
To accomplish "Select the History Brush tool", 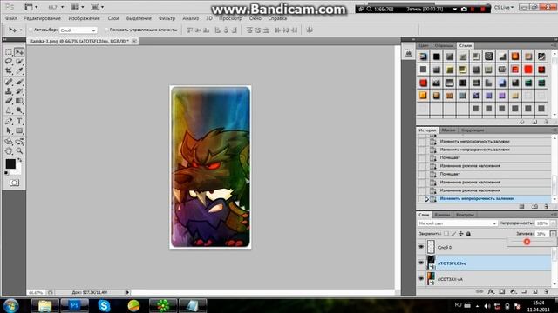I will click(19, 91).
